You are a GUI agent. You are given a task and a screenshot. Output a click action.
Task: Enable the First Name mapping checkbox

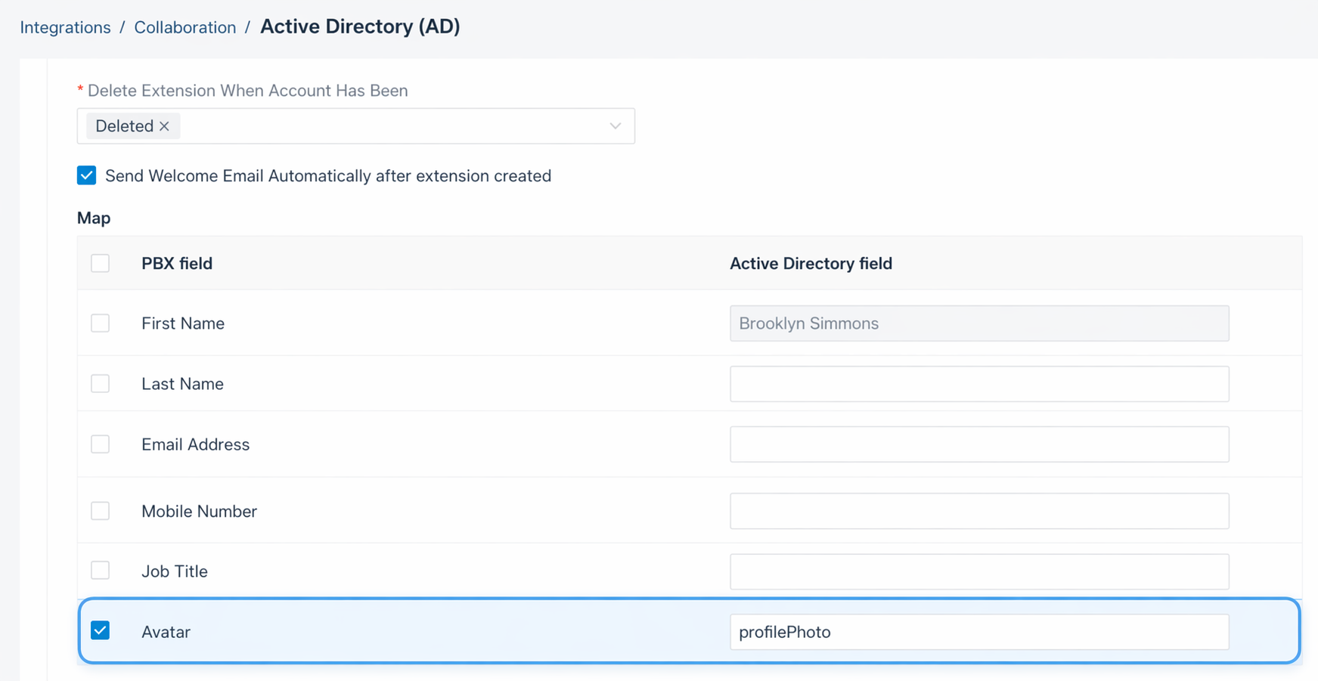(100, 323)
